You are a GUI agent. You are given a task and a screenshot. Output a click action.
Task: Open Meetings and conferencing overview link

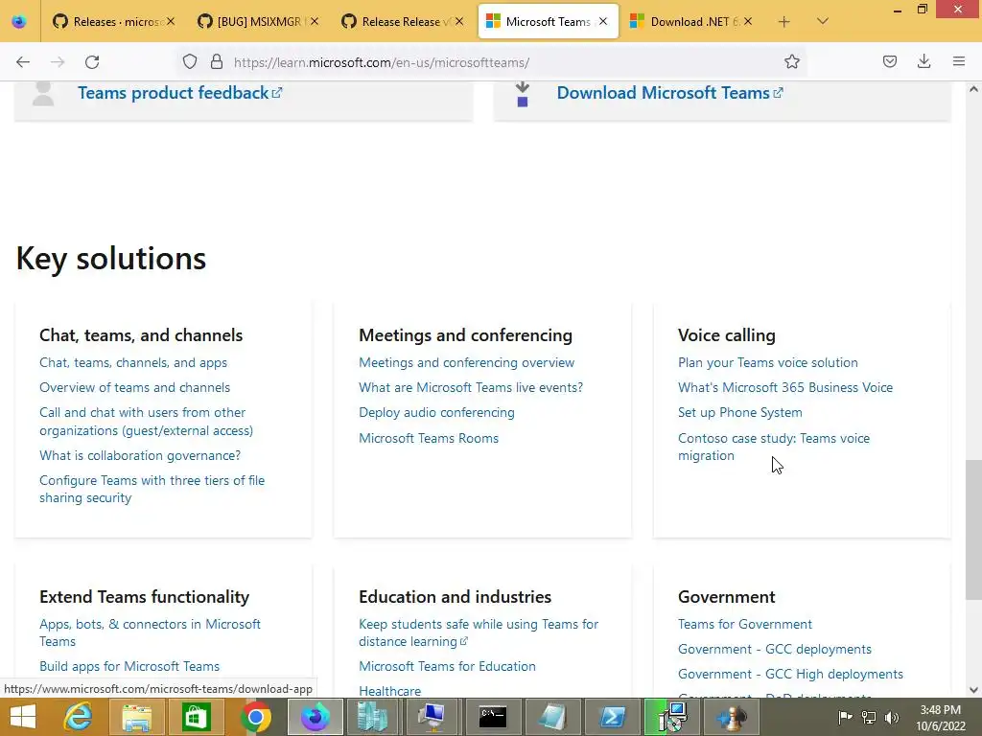467,362
